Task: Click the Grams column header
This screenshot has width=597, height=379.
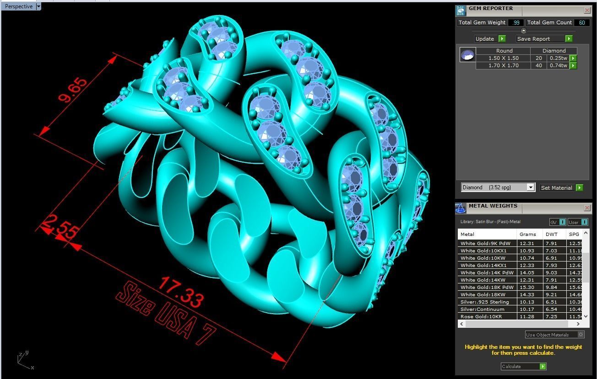Action: pyautogui.click(x=530, y=234)
